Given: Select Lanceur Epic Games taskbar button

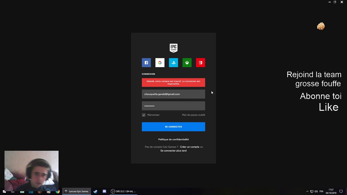Looking at the screenshot, I should pos(76,191).
